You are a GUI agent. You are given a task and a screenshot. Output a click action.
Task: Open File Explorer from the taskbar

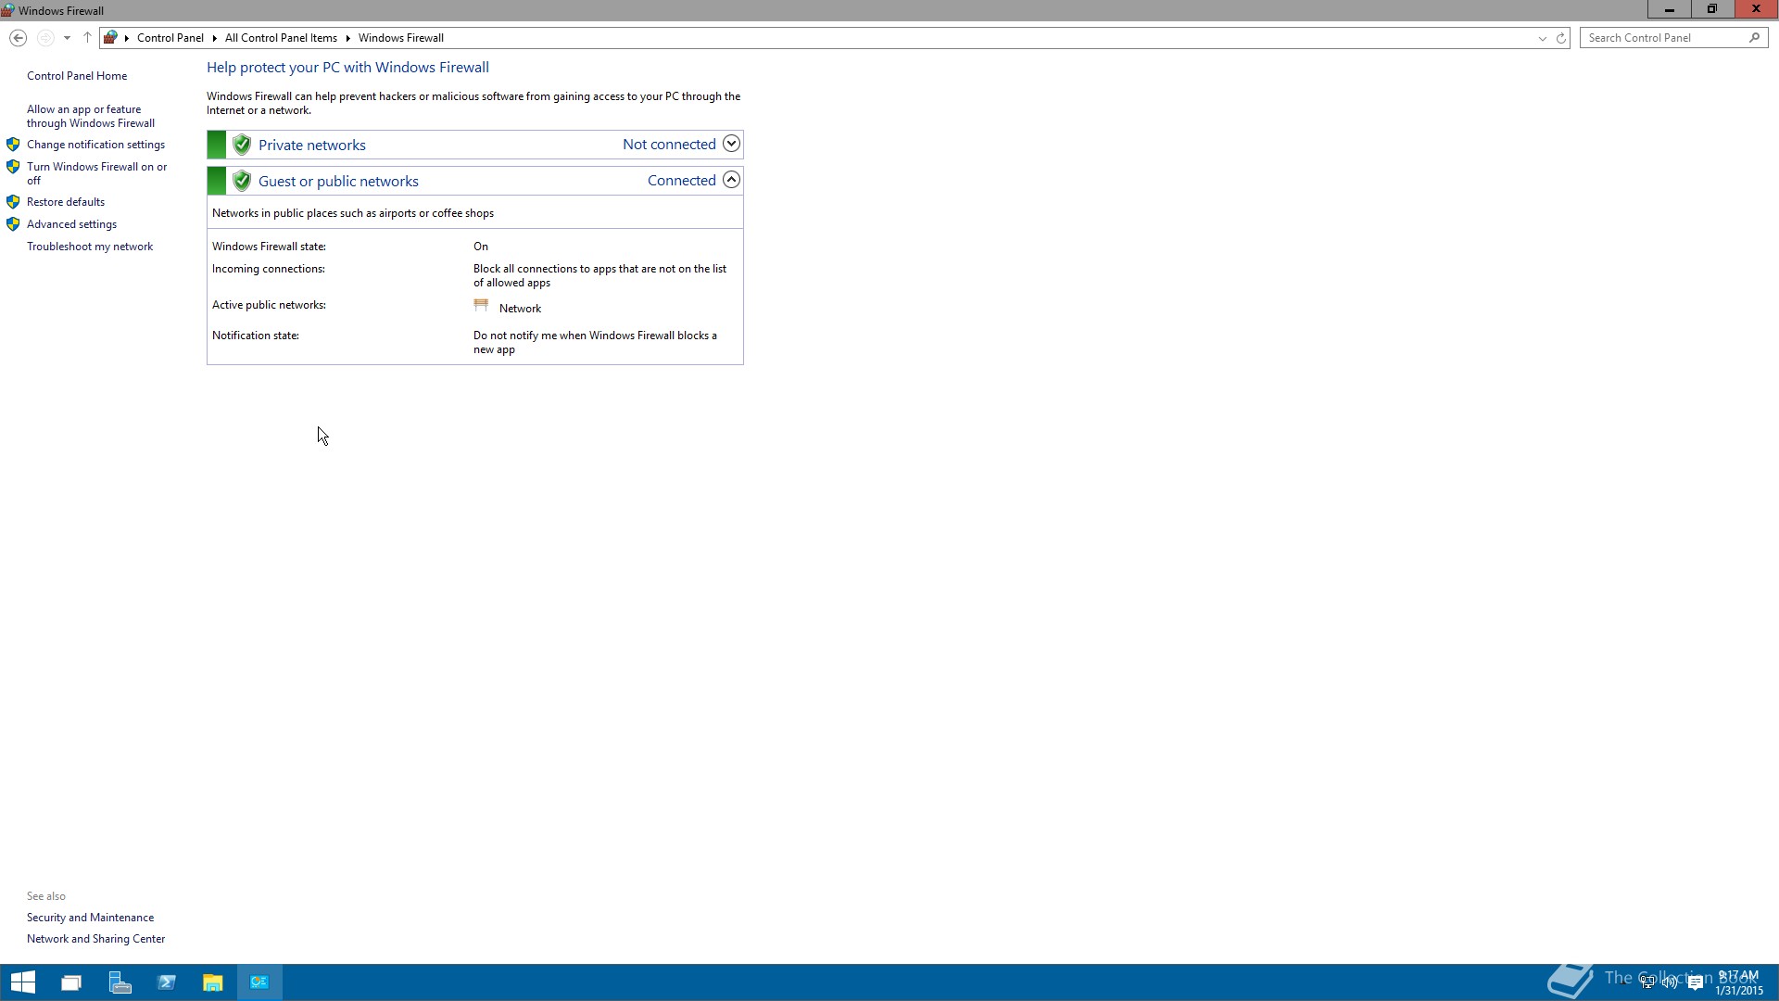click(x=212, y=982)
